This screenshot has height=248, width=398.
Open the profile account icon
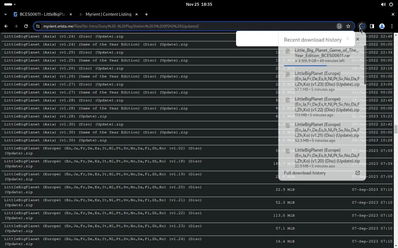[x=382, y=26]
